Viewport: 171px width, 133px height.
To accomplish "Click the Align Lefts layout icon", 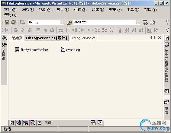I will pos(16,30).
